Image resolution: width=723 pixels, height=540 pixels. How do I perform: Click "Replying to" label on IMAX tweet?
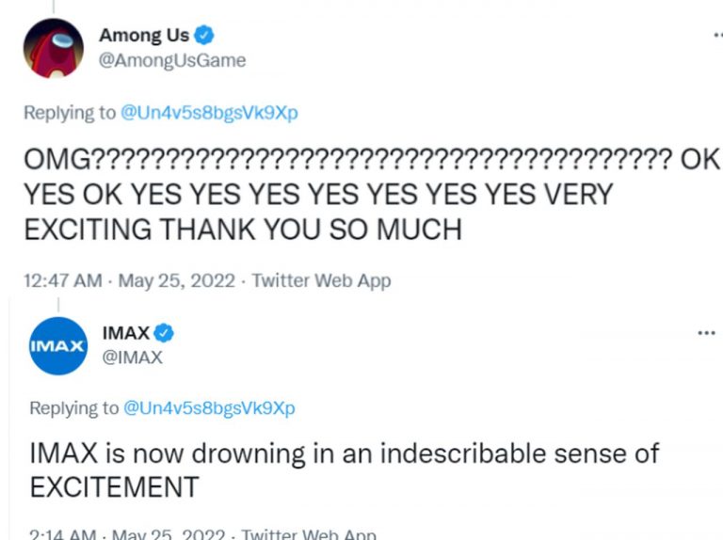[74, 408]
